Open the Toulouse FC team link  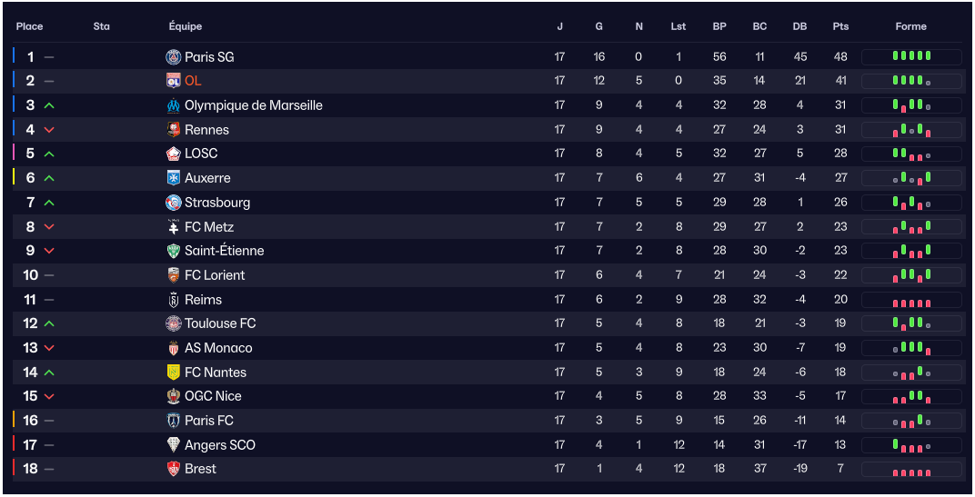coord(220,323)
